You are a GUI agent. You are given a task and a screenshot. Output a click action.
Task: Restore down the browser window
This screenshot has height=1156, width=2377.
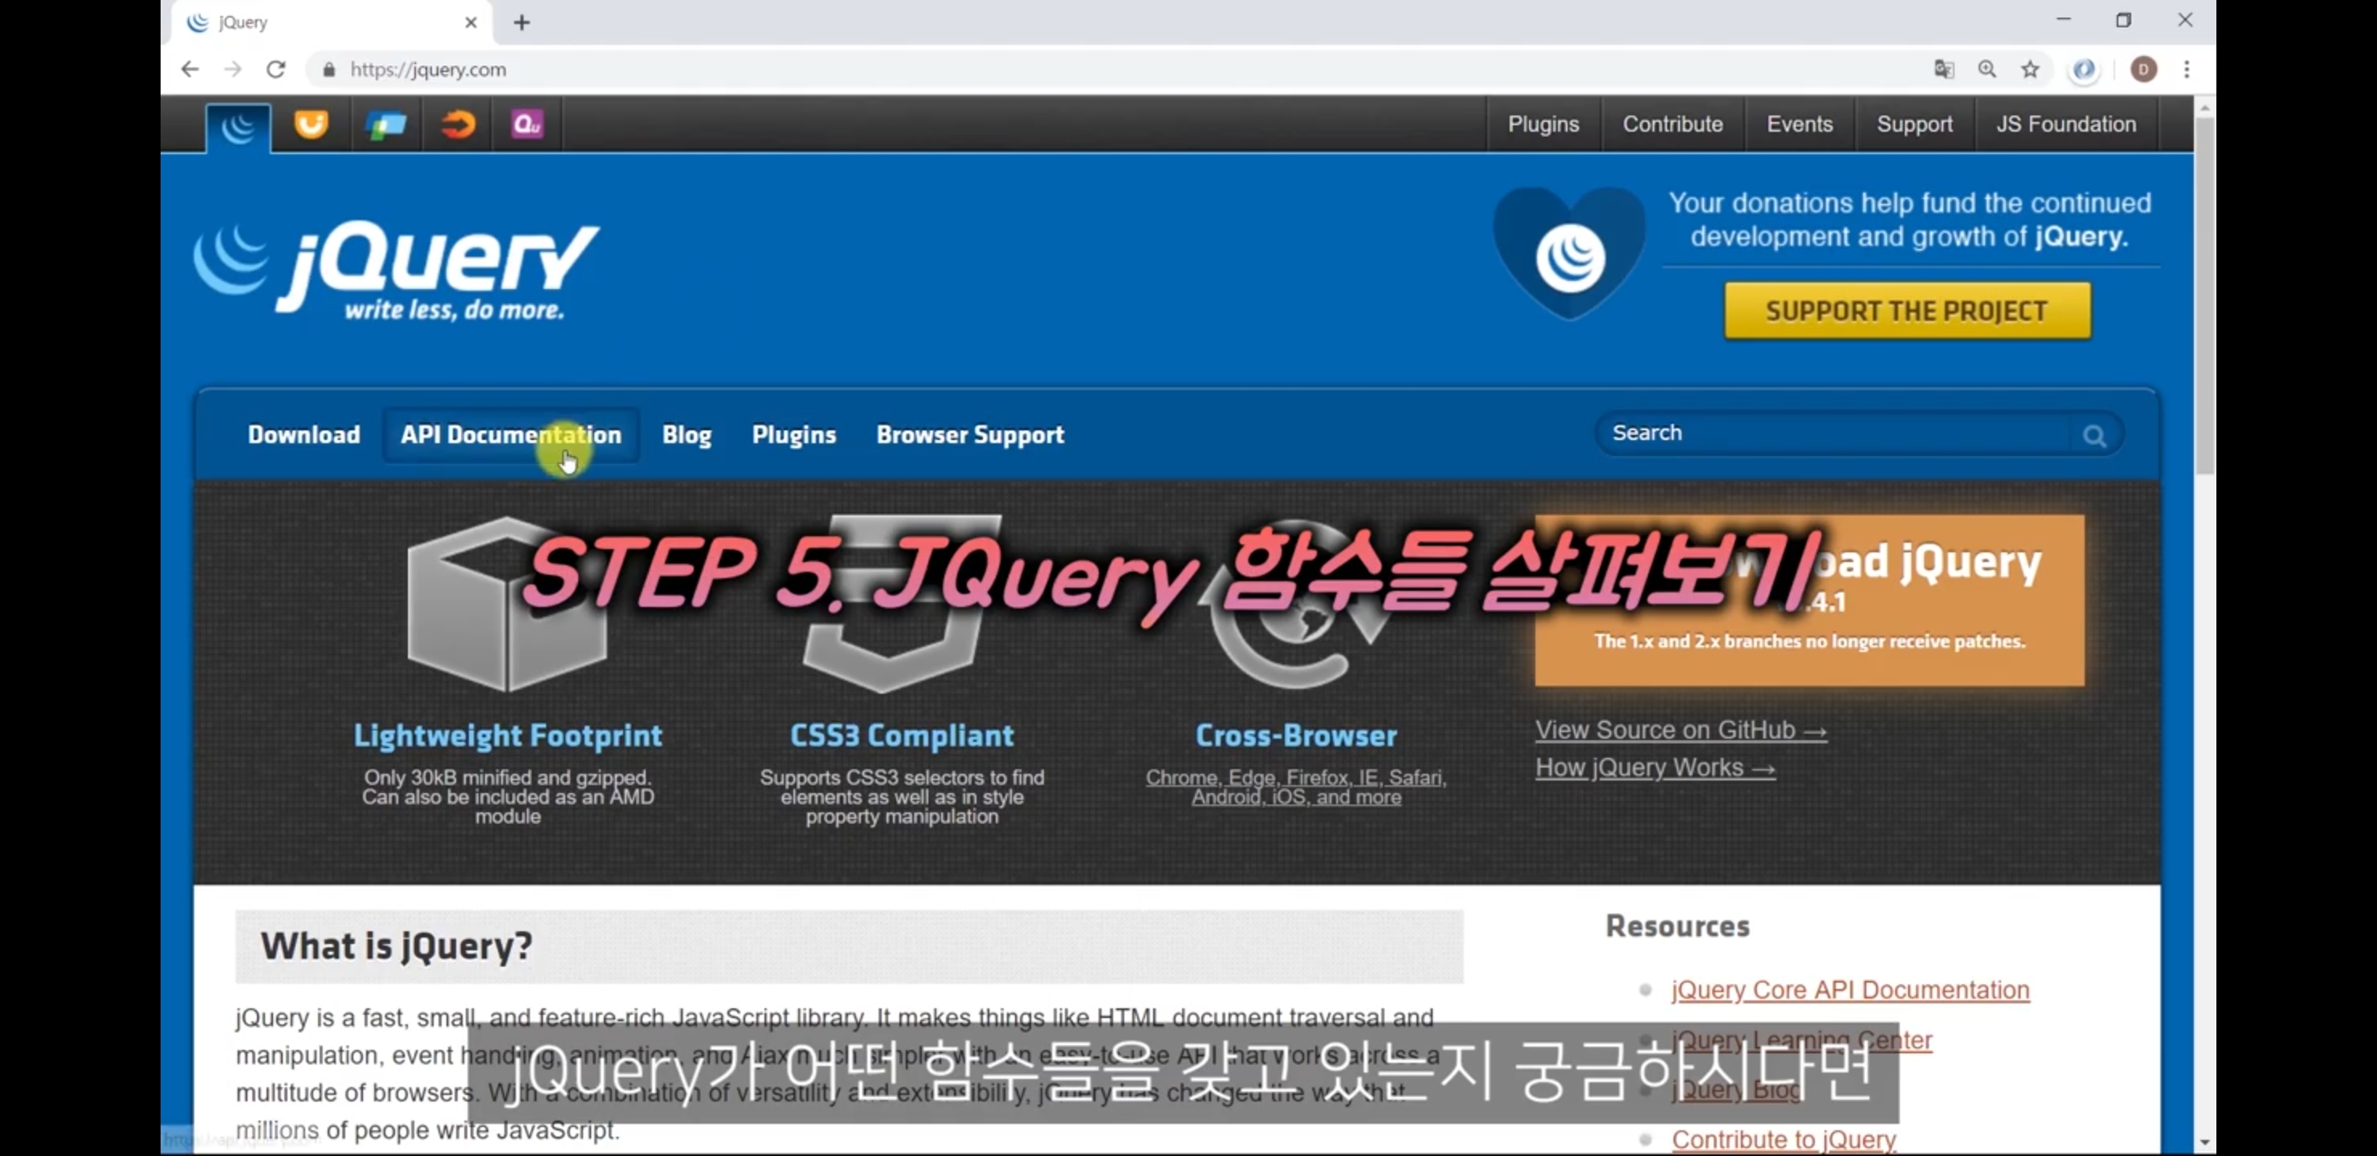pyautogui.click(x=2123, y=20)
